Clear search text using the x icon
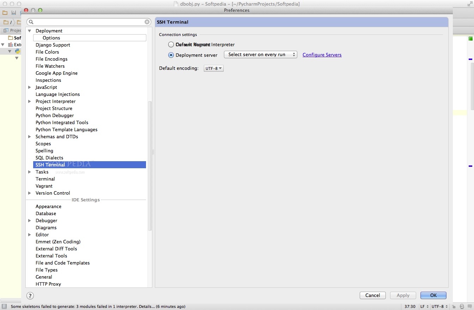Screen dimensions: 474x310 [147, 22]
